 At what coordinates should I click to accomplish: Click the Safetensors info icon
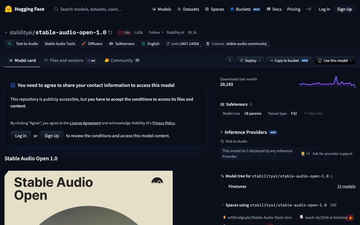click(x=251, y=104)
